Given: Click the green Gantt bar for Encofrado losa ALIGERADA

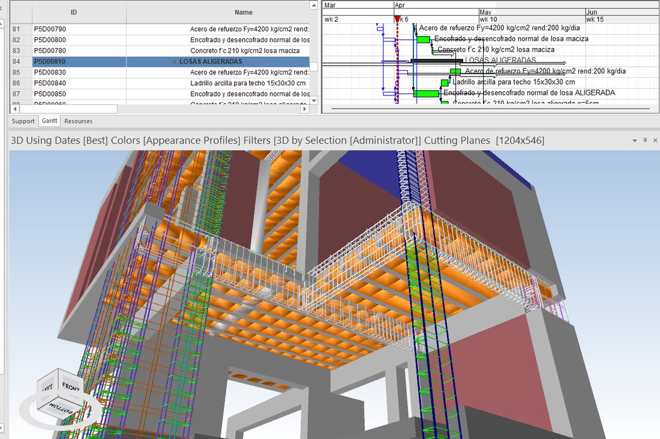Looking at the screenshot, I should coord(427,94).
